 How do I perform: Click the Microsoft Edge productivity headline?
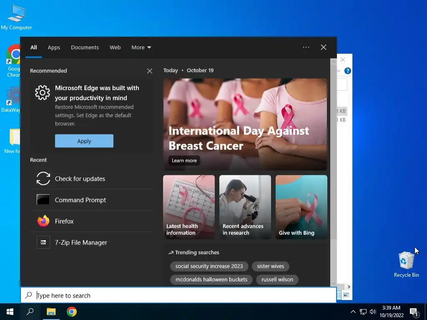coord(97,93)
